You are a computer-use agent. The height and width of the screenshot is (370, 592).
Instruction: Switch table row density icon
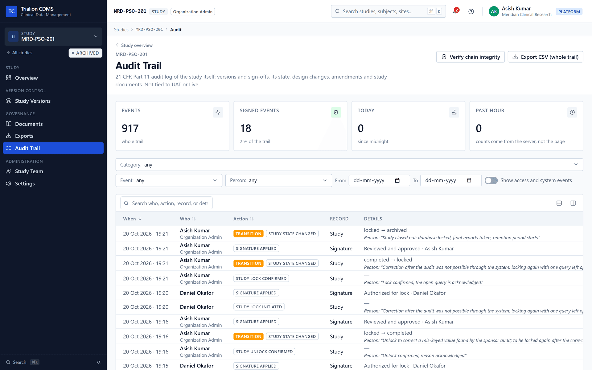pyautogui.click(x=559, y=203)
